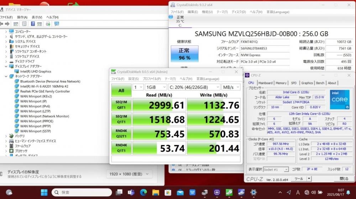This screenshot has width=356, height=199.
Task: Run RND4K Q32T1 test in CrystalDiskMark
Action: point(121,133)
